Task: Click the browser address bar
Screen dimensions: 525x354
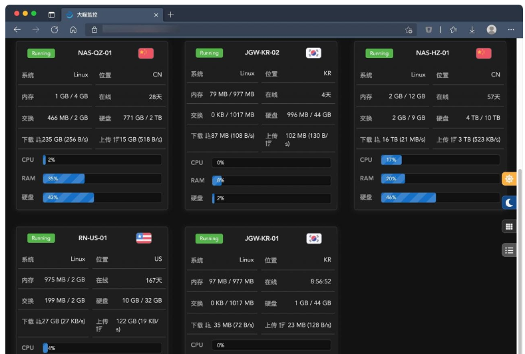Action: [x=246, y=30]
